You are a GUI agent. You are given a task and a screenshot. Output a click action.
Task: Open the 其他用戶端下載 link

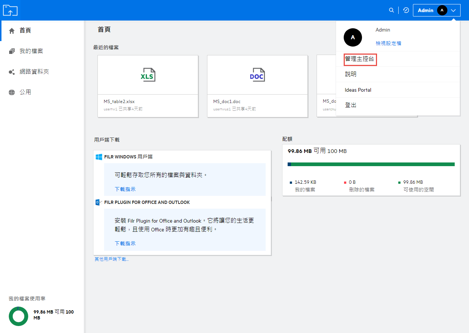pos(112,259)
